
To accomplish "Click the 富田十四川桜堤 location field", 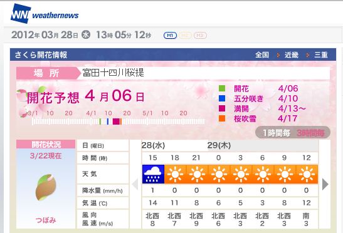I will [205, 73].
